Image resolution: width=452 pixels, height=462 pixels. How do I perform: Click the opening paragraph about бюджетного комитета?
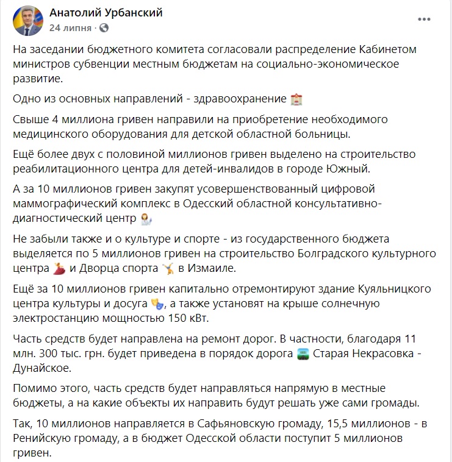(x=215, y=64)
